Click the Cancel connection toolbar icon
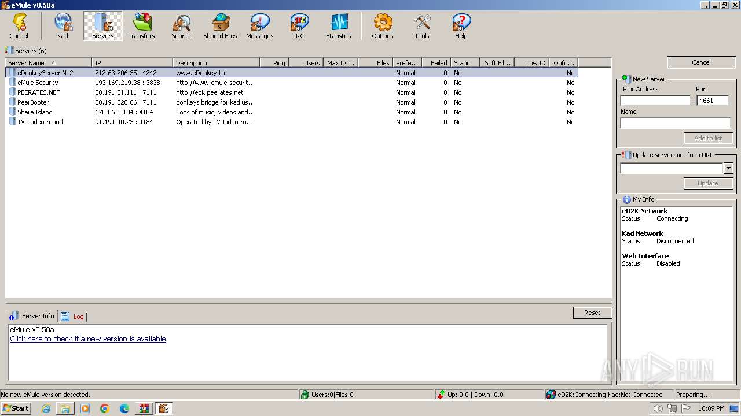This screenshot has height=416, width=741. (19, 26)
